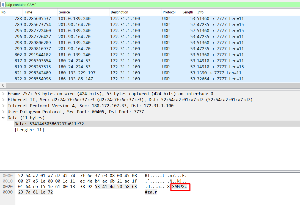Click source IP 181.0.139.240 in packet 788
This screenshot has height=205, width=300.
(74, 18)
